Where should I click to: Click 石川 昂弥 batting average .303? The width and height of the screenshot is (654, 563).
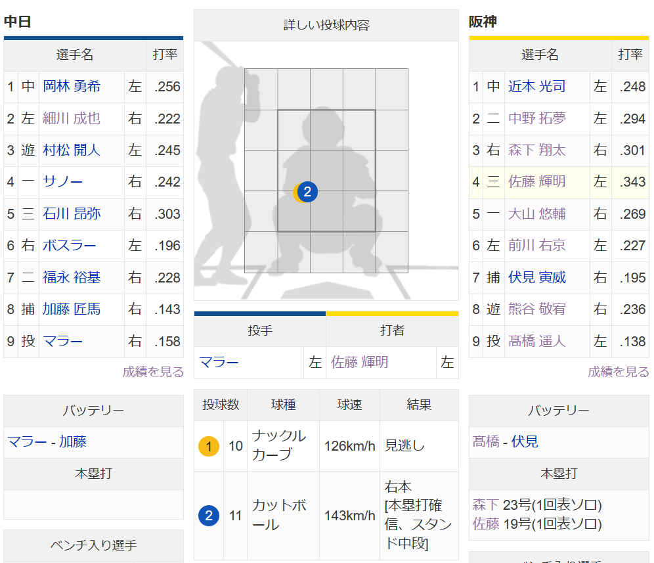point(167,214)
